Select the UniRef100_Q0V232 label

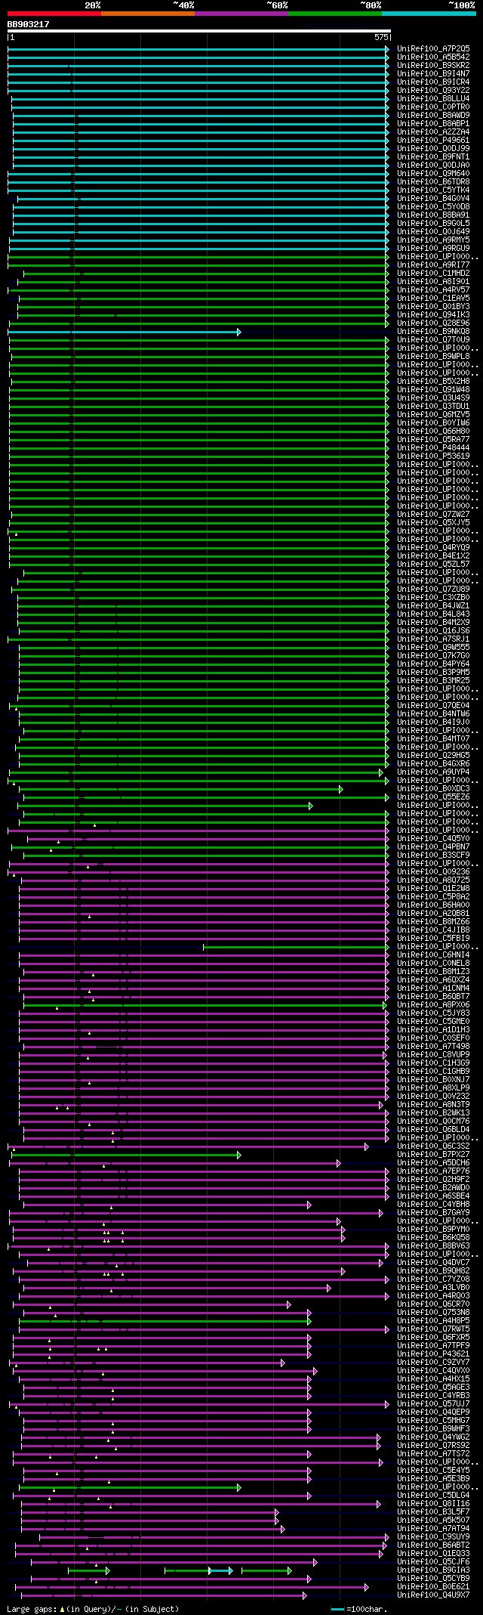point(433,1097)
